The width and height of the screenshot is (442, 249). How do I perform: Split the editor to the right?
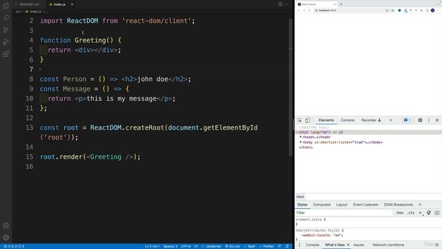click(280, 4)
